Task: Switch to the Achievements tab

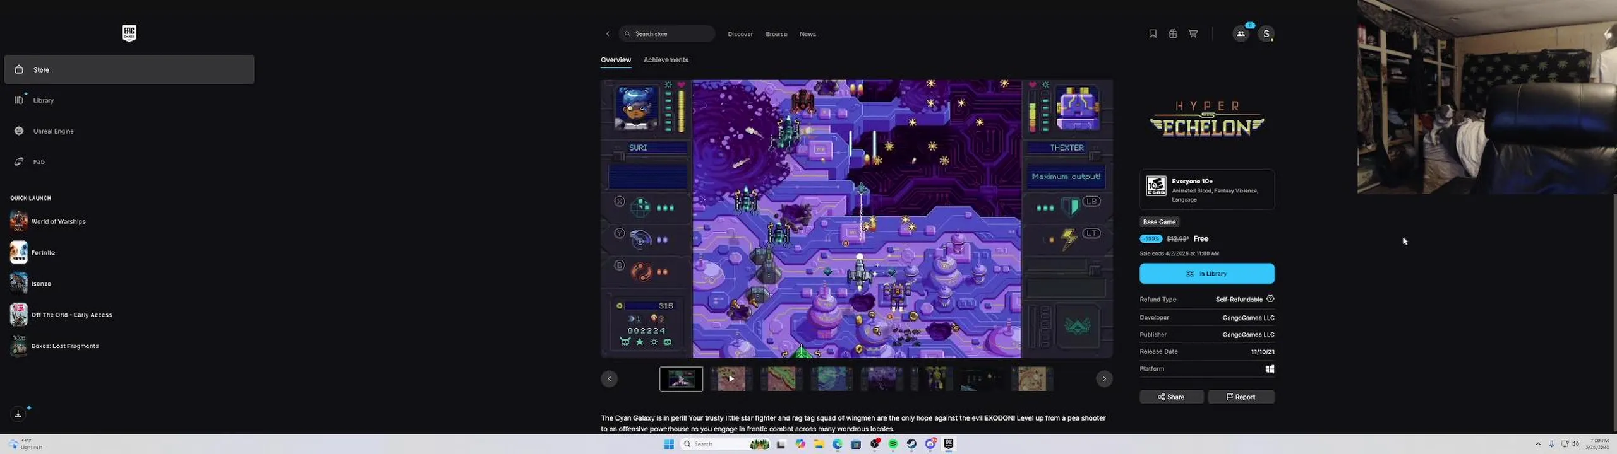Action: (666, 60)
